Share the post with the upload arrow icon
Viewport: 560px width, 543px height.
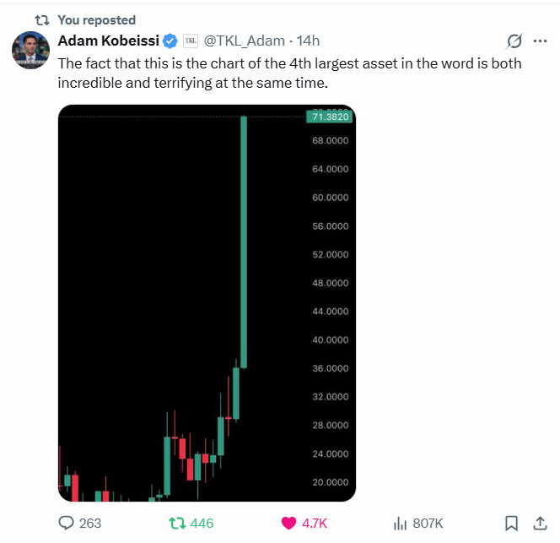[x=540, y=523]
